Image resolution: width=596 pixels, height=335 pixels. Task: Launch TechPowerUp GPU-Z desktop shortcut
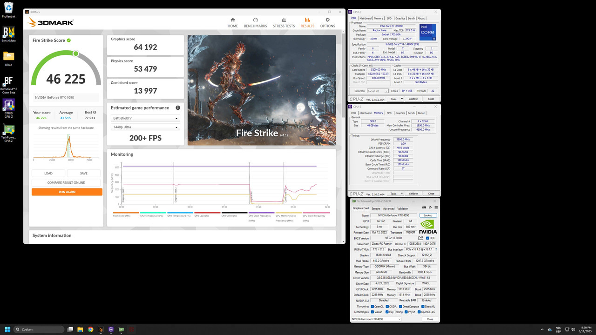8,133
